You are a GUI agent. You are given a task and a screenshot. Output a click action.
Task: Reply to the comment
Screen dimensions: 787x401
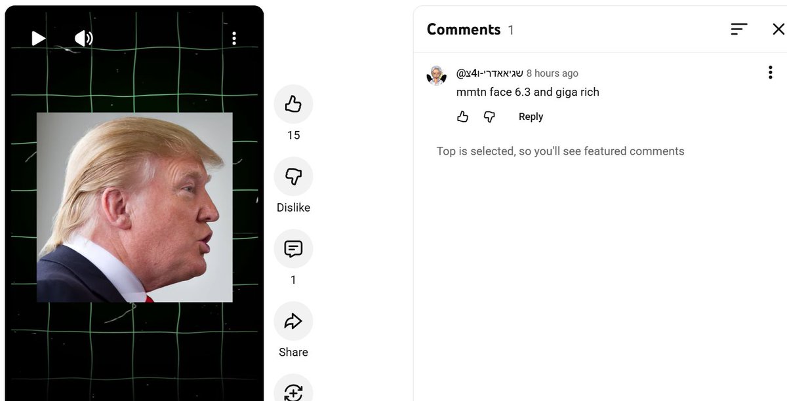click(x=531, y=117)
